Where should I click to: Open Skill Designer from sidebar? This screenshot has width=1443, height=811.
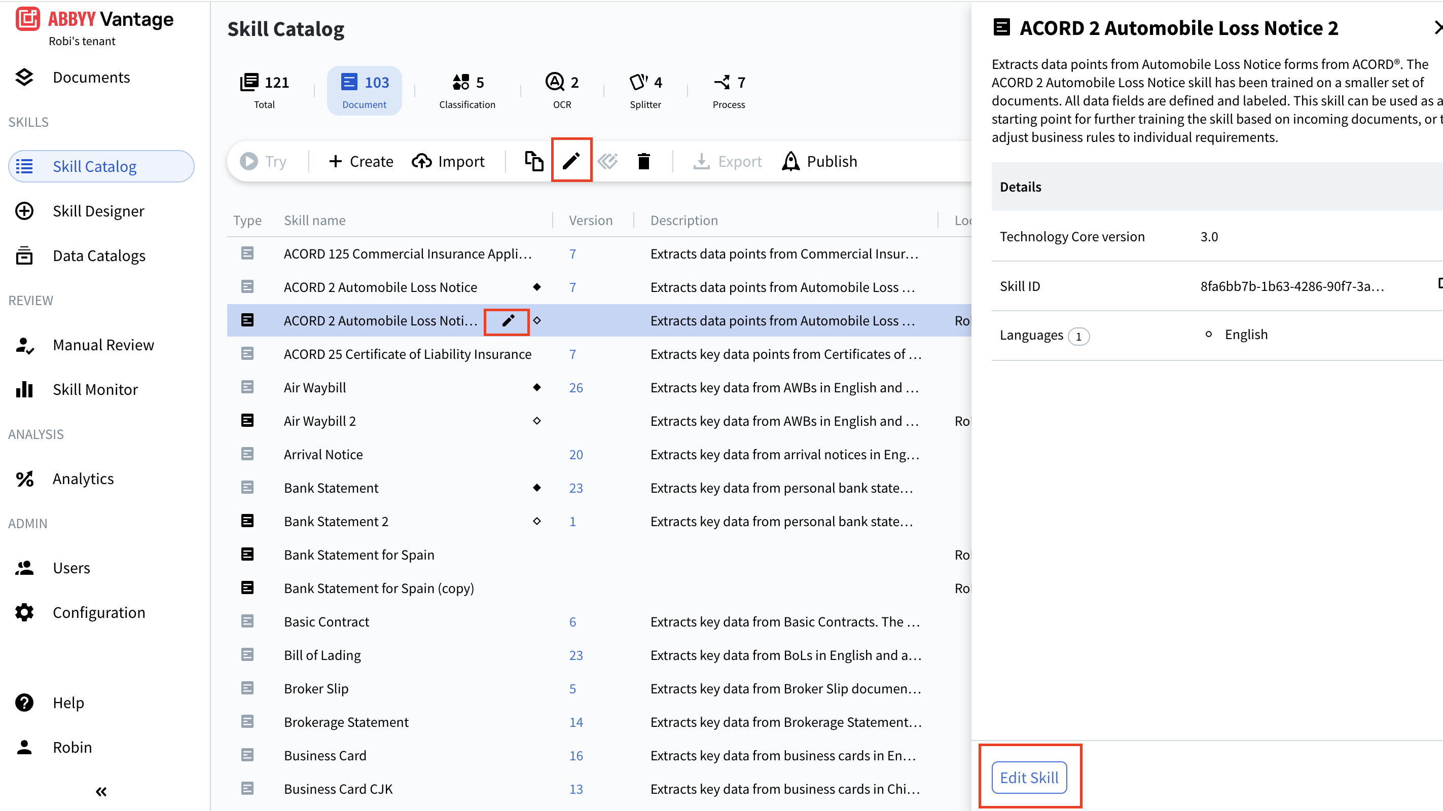coord(98,211)
